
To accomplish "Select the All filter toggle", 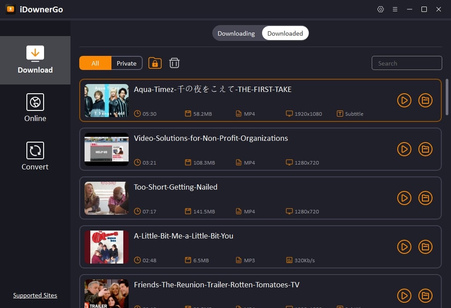I will (x=95, y=63).
